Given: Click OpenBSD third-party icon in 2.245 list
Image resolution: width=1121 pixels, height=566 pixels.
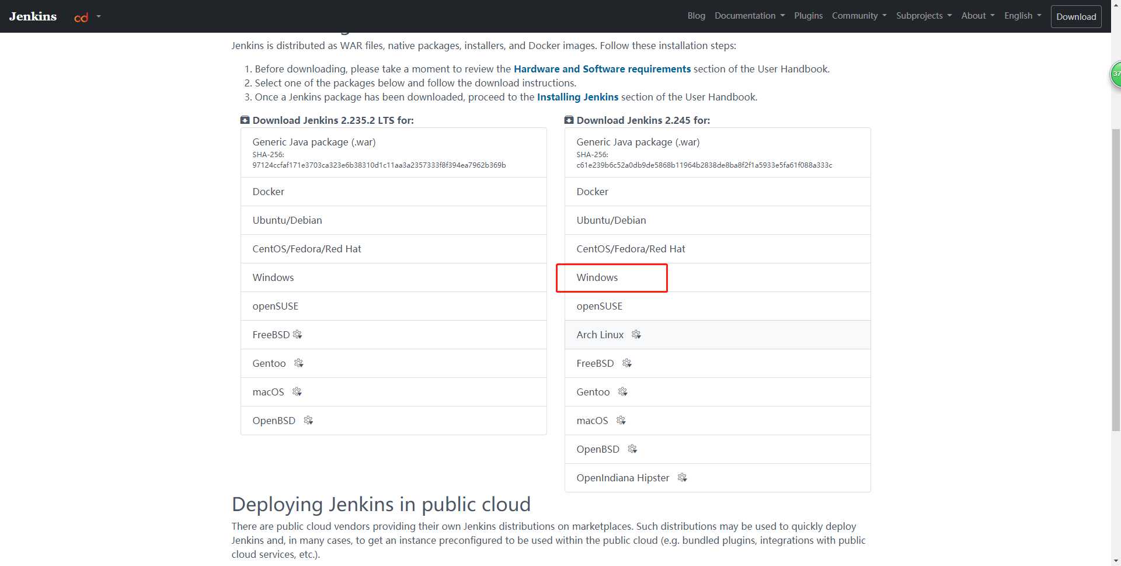Looking at the screenshot, I should coord(632,449).
